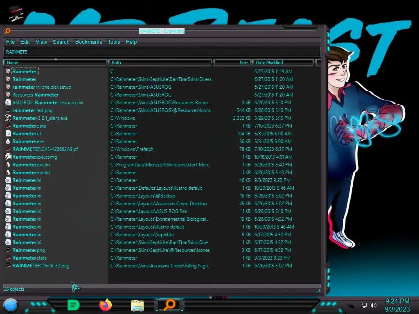This screenshot has height=314, width=419.
Task: Click 7z SFX icon of Rainmeter-3.2.1_silent.exe
Action: 8,118
